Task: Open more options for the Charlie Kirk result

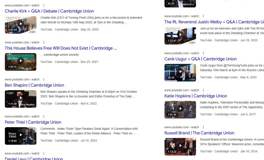Action: coord(44,5)
